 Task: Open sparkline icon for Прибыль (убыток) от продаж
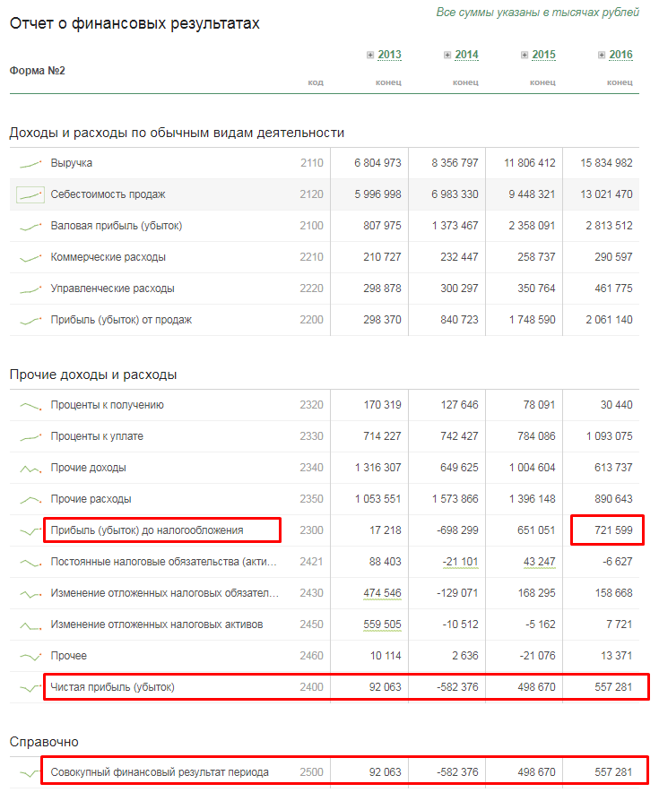click(30, 320)
